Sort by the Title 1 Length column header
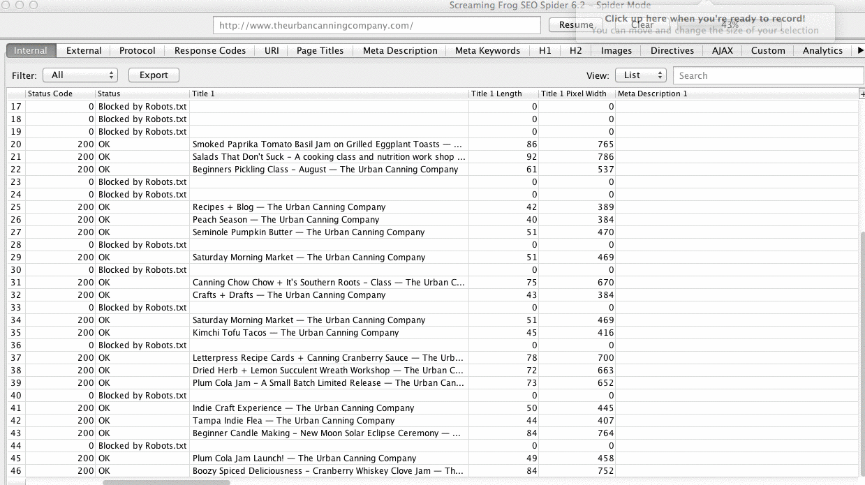865x485 pixels. 496,94
